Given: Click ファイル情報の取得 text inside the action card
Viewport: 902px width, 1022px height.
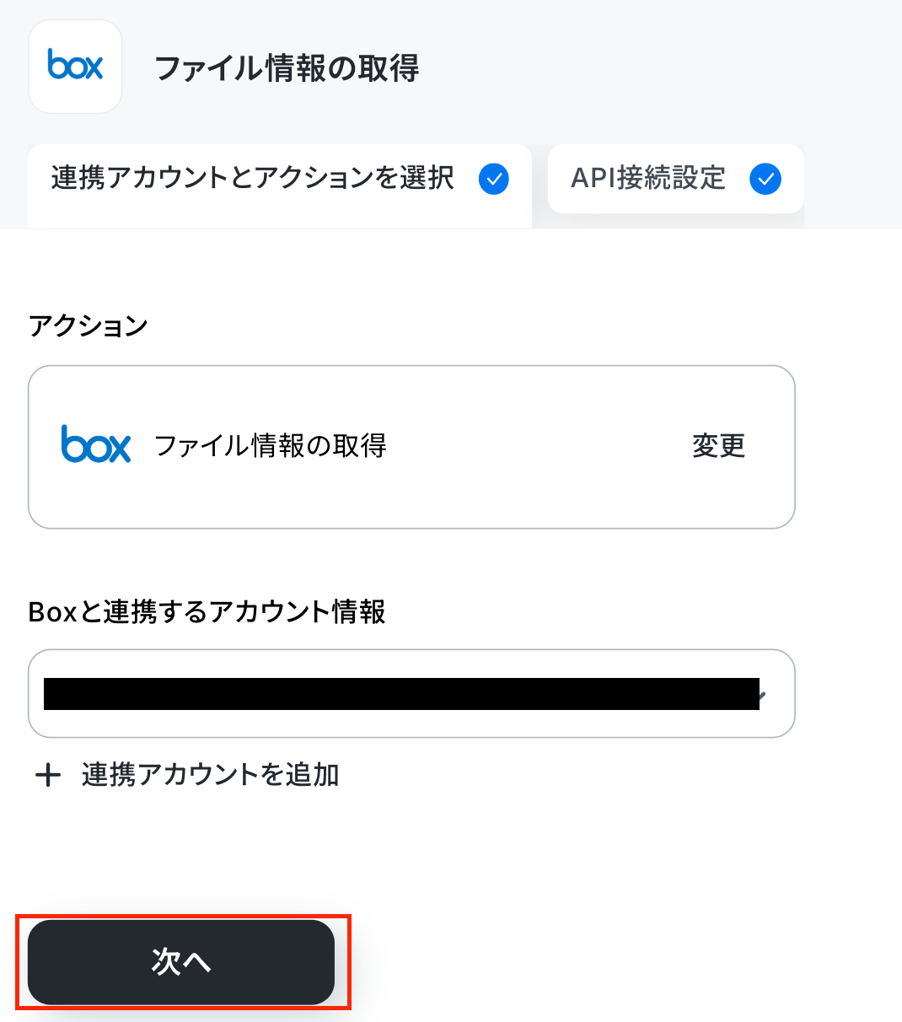Looking at the screenshot, I should [x=271, y=445].
